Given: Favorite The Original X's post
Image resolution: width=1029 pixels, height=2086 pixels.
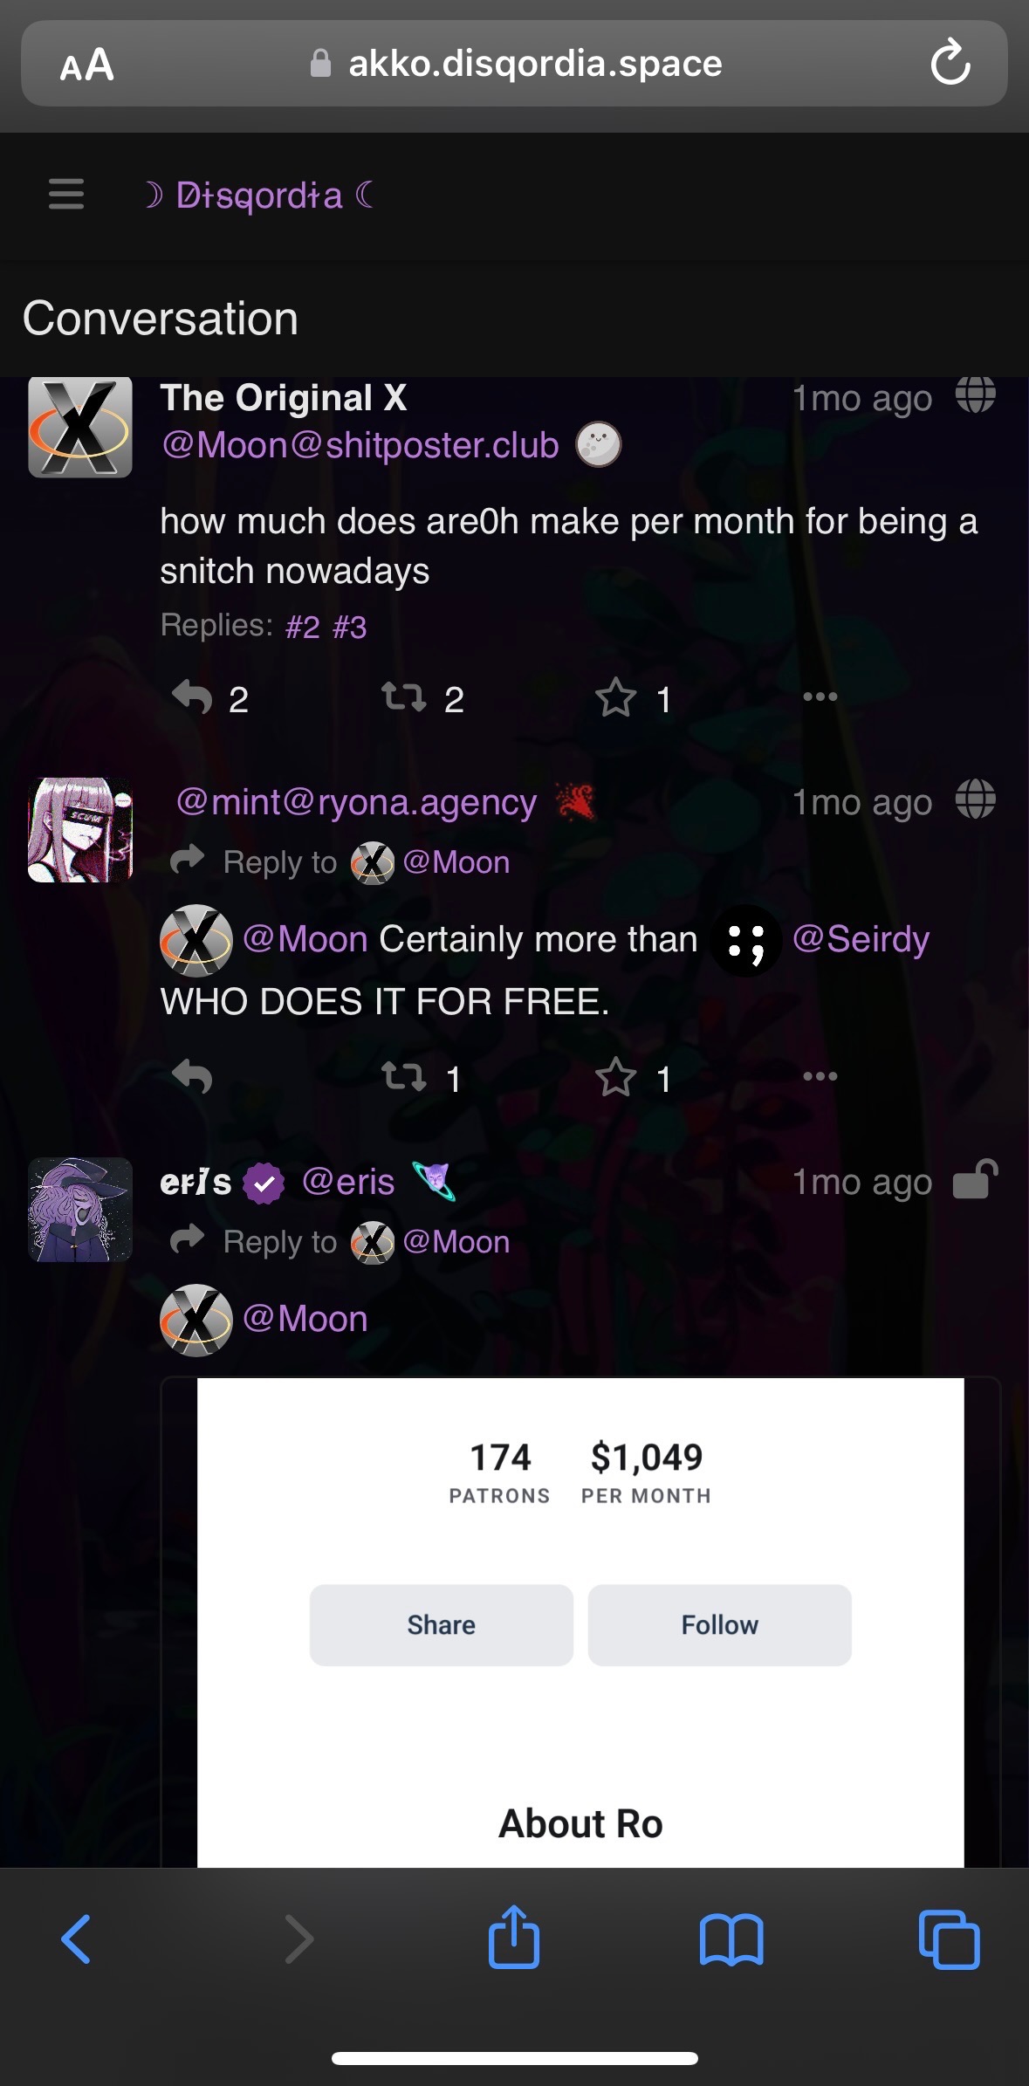Looking at the screenshot, I should (x=615, y=697).
